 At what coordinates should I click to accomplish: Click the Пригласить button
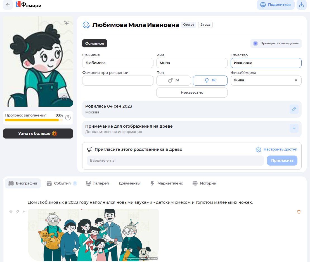point(282,161)
